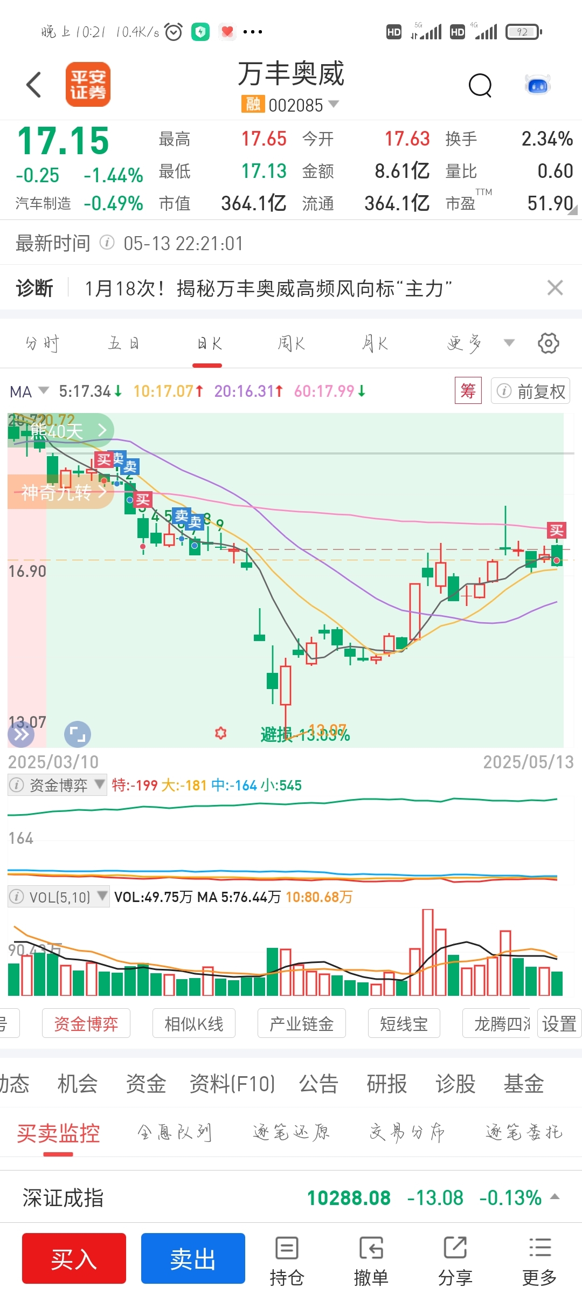Tap the latest 买 signal marker

556,531
